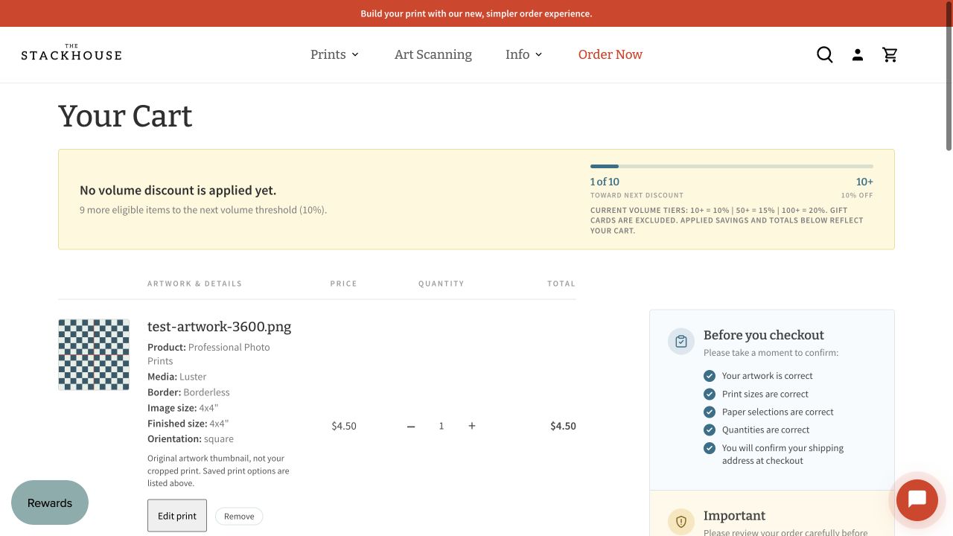This screenshot has width=953, height=536.
Task: Open the search magnifier icon
Action: [825, 54]
